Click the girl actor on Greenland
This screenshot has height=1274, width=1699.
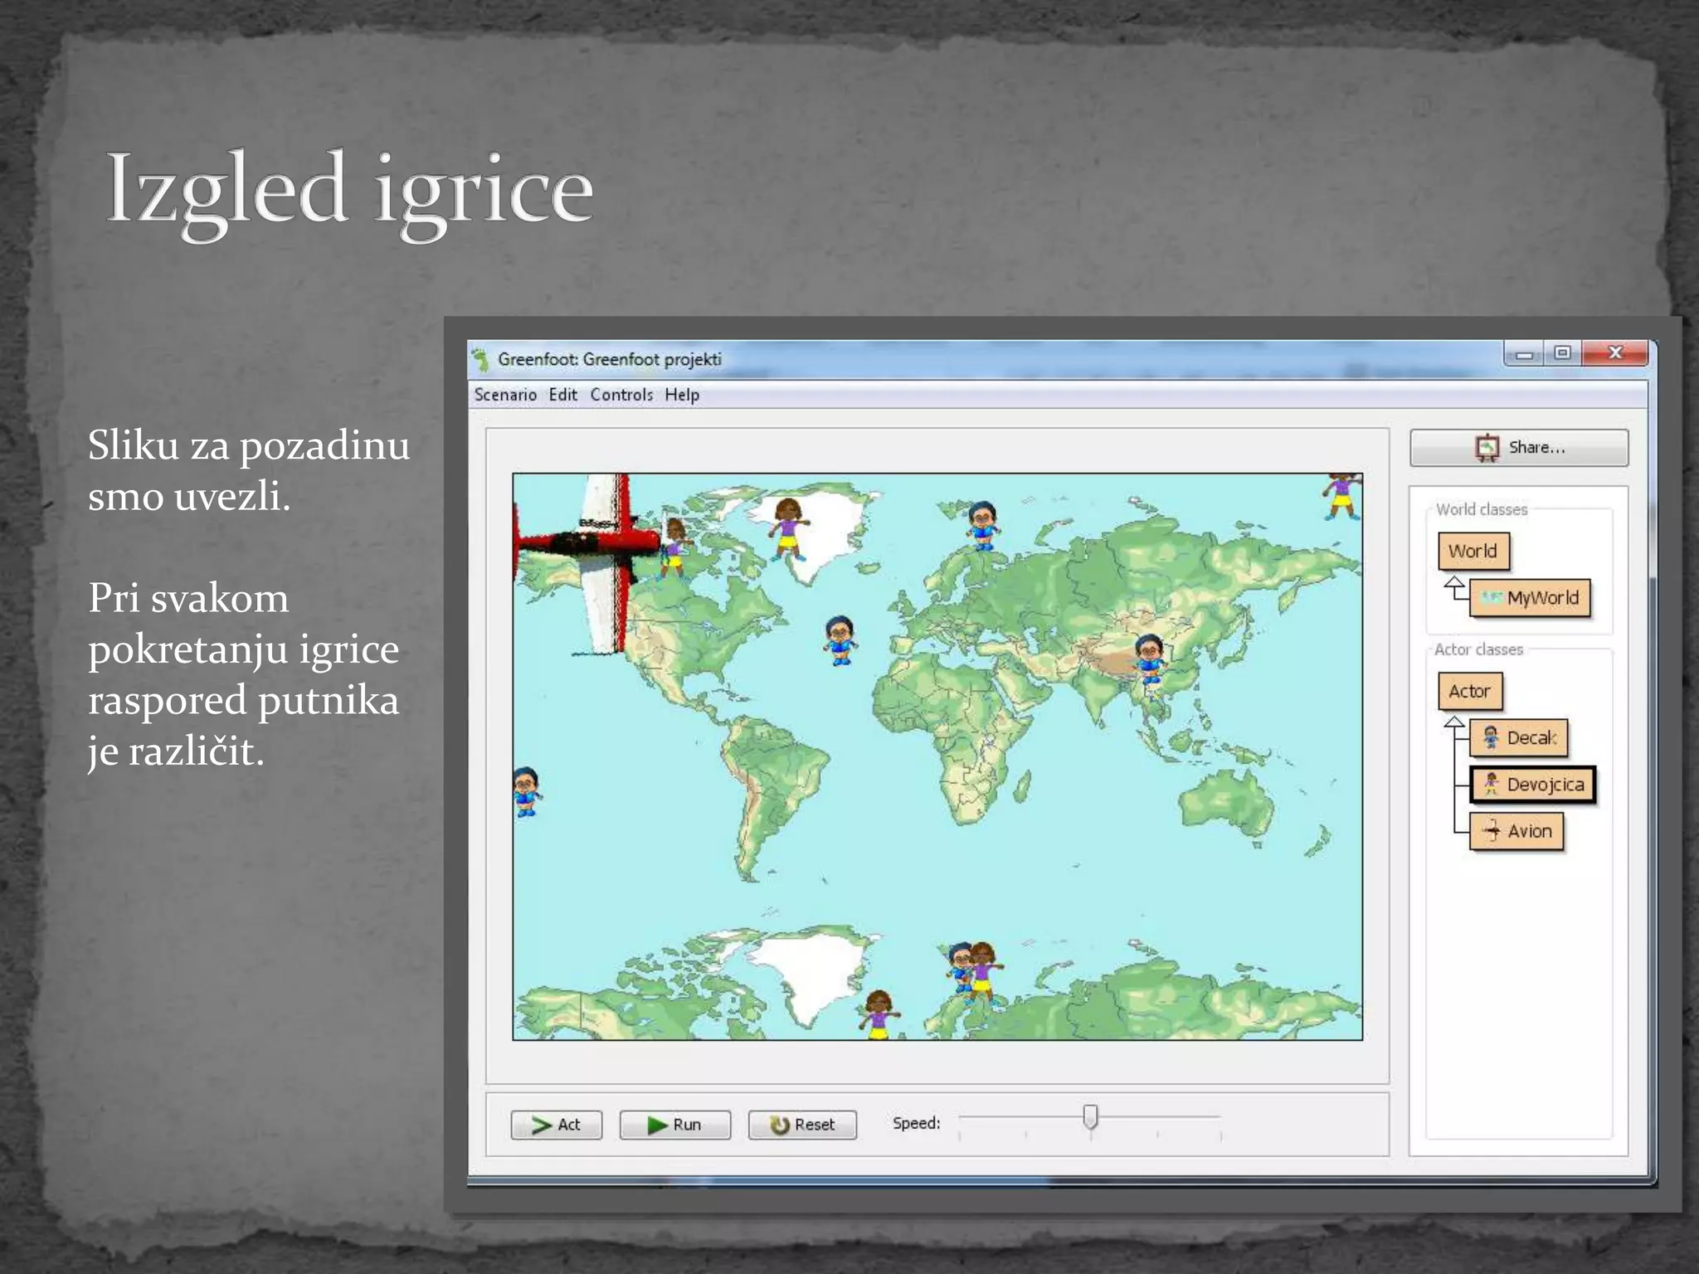787,528
